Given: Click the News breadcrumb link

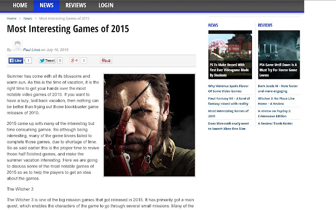Looking at the screenshot, I should pyautogui.click(x=28, y=18).
